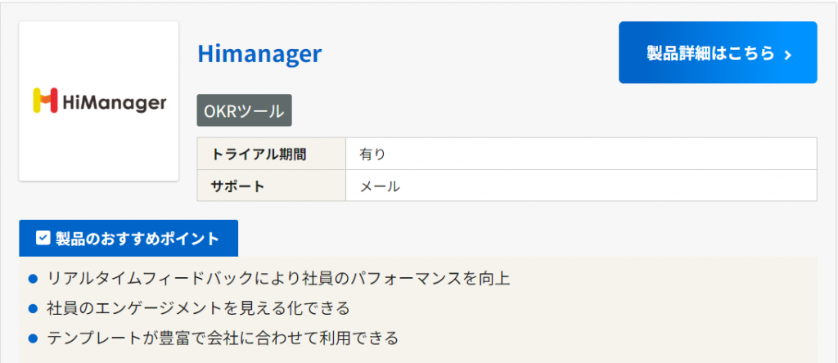838x363 pixels.
Task: Open the Himanager product title link
Action: point(259,54)
